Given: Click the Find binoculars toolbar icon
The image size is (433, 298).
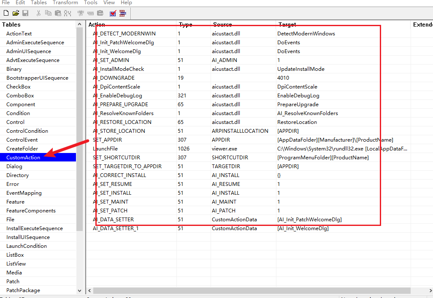Looking at the screenshot, I should [68, 13].
